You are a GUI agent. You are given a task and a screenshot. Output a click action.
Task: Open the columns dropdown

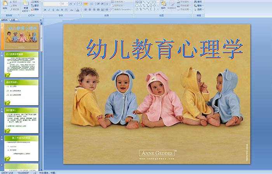coord(107,10)
